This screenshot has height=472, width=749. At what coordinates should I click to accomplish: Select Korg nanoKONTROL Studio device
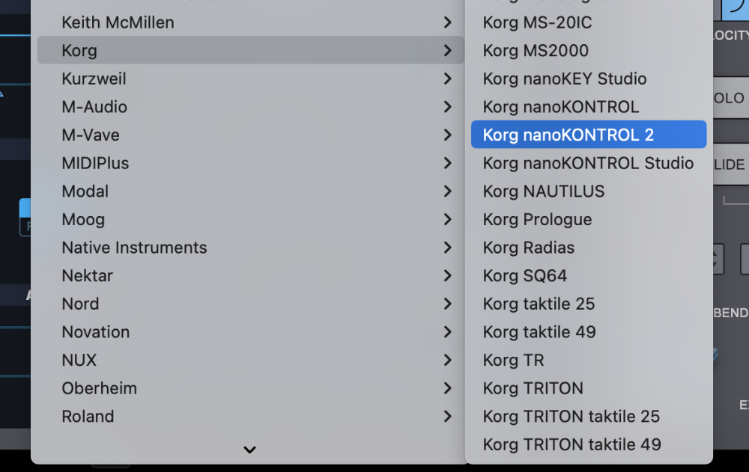point(588,163)
